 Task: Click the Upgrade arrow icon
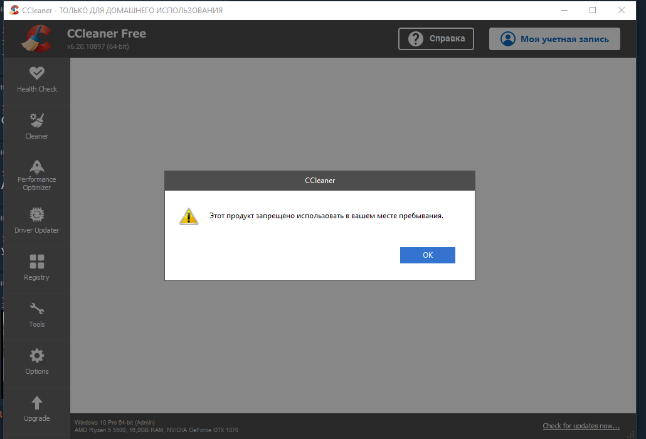coord(36,403)
